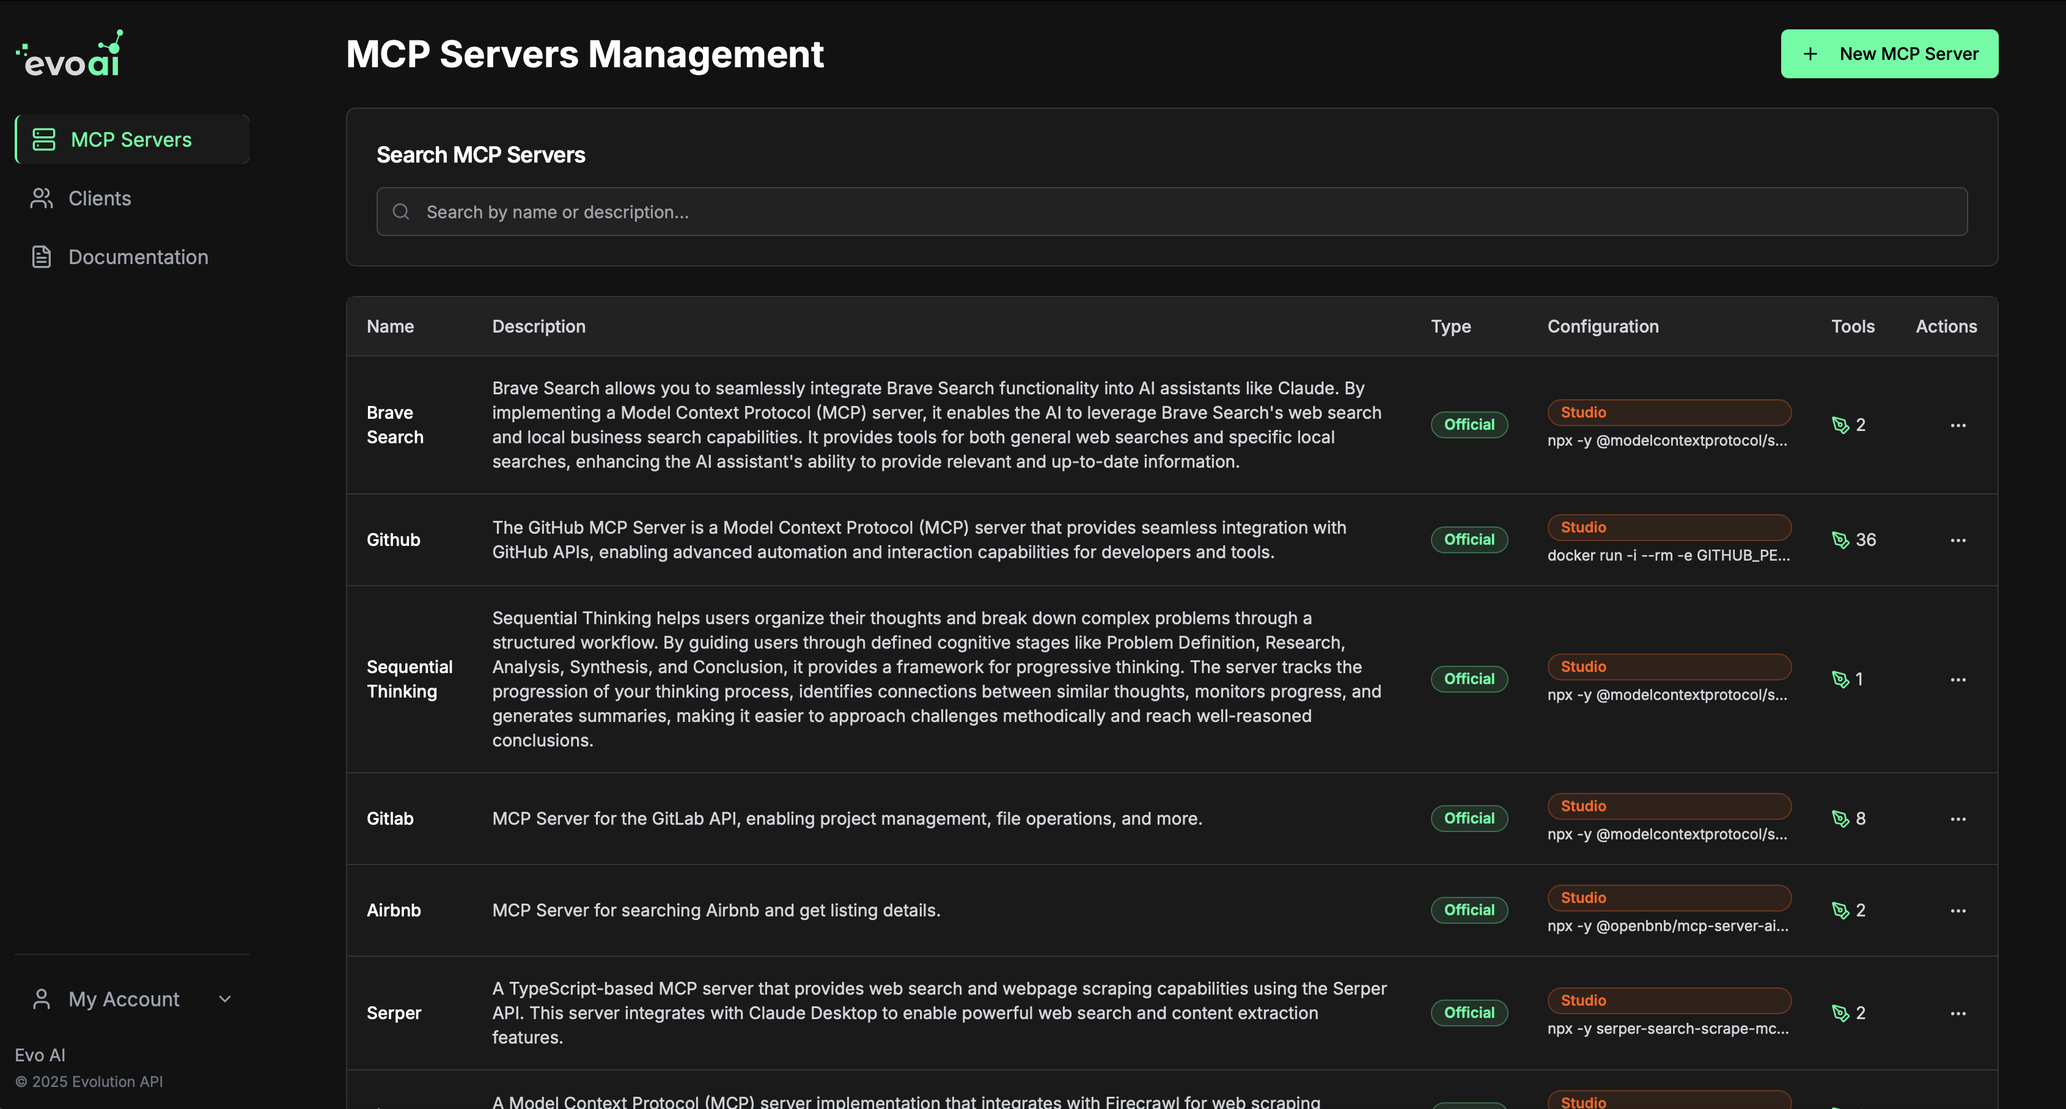Focus the search by name input
This screenshot has width=2066, height=1109.
(x=1171, y=212)
